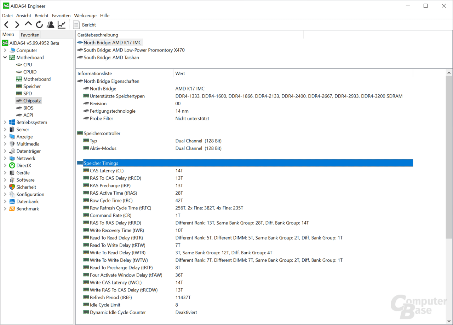This screenshot has height=325, width=453.
Task: Switch to the Menü tab
Action: [x=8, y=35]
